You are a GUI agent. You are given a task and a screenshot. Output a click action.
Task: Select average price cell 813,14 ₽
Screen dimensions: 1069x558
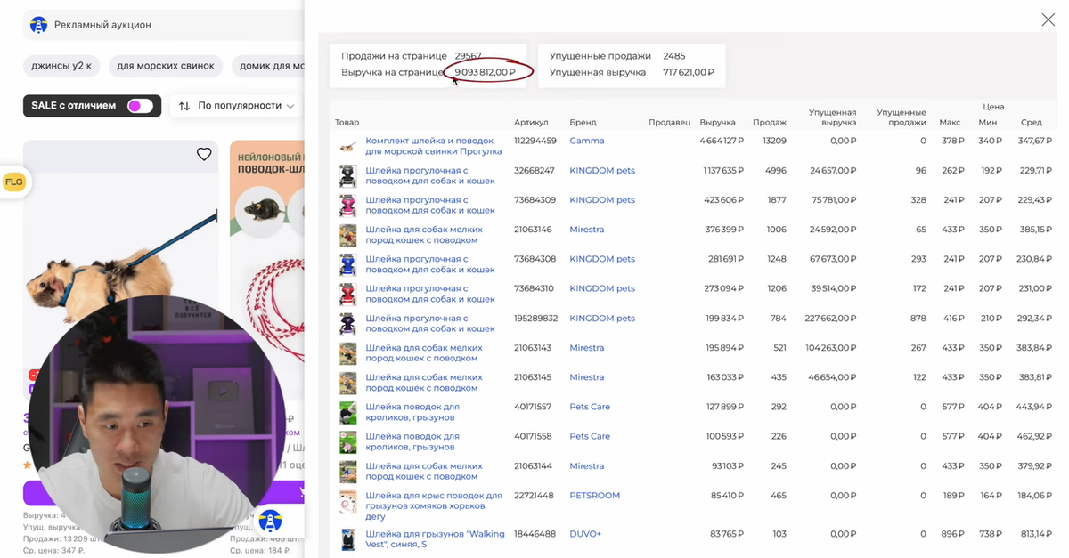click(1038, 534)
